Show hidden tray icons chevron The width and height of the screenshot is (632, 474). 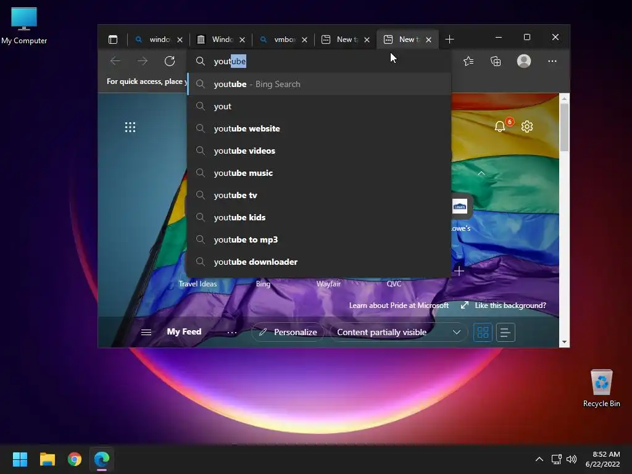[539, 459]
